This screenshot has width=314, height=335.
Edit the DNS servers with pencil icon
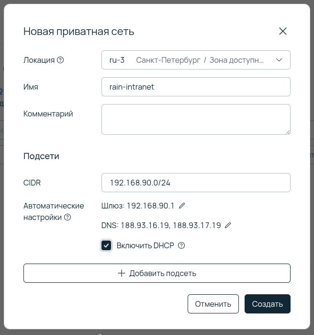click(228, 225)
